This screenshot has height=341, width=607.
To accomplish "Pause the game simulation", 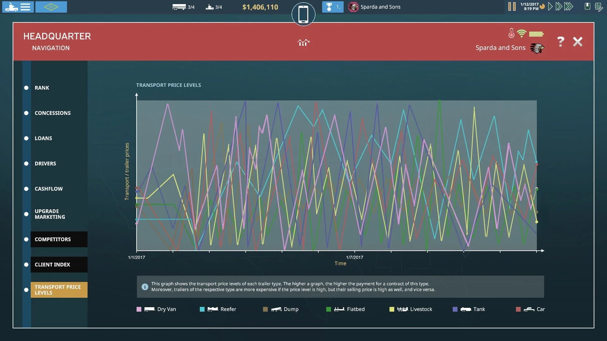I will coord(512,6).
